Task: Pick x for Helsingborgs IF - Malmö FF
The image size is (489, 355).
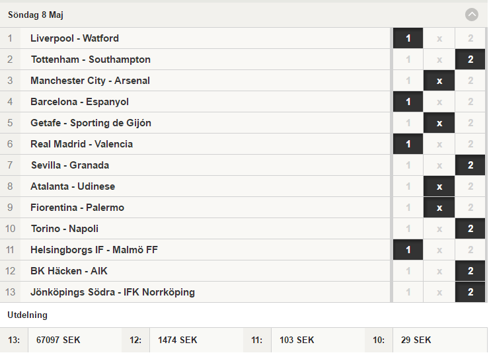Action: [x=439, y=250]
